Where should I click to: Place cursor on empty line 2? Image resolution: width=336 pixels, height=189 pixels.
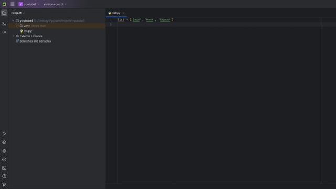click(x=218, y=25)
